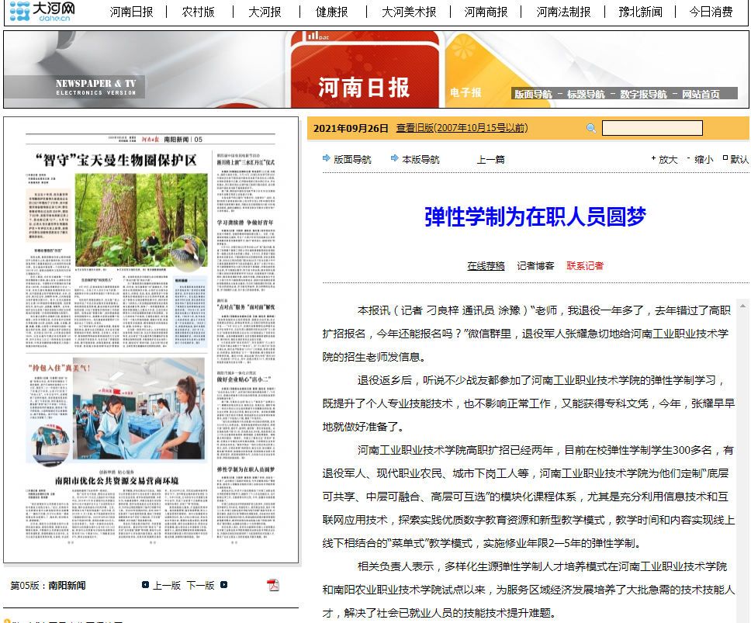Open 标题导航 in the banner navigation

coord(586,94)
